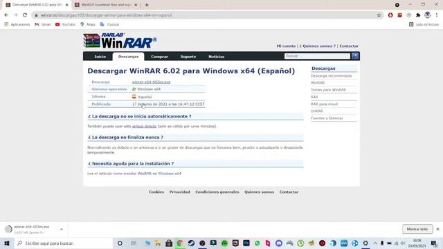
Task: Click the Contactar header link
Action: (349, 46)
